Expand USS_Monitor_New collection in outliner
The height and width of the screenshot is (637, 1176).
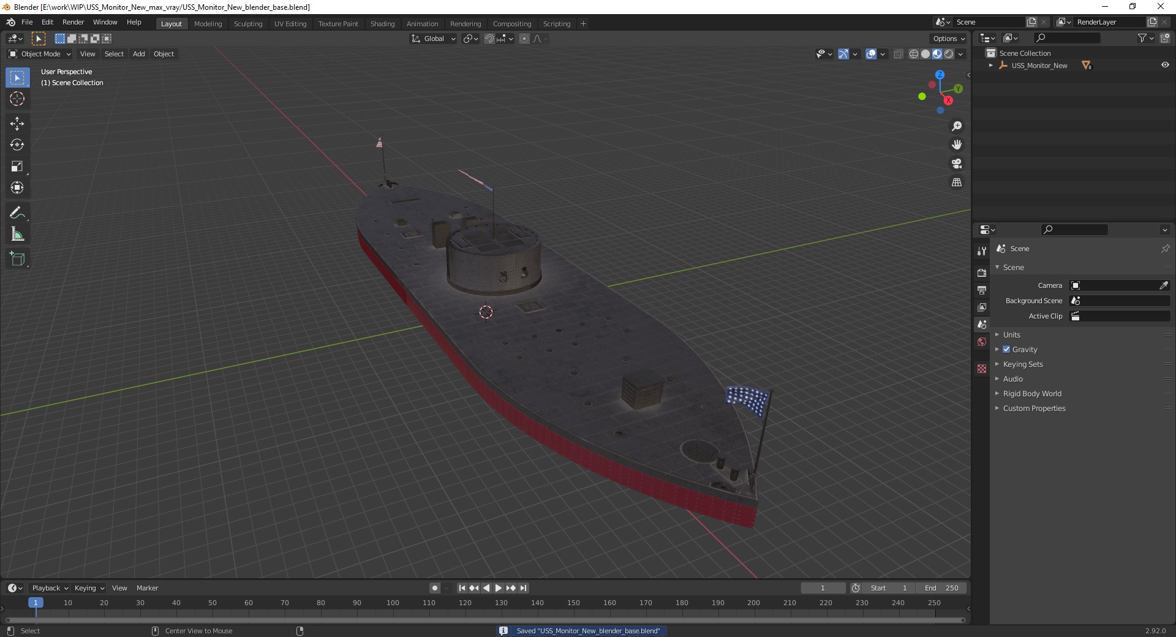click(990, 66)
